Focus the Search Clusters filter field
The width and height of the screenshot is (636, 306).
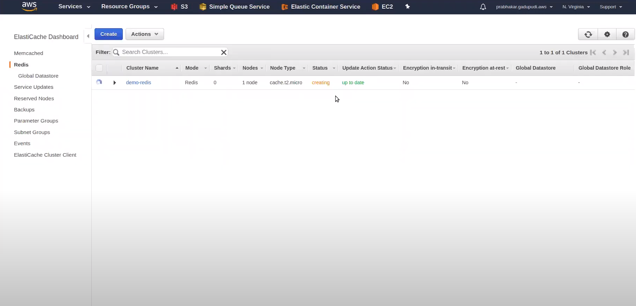pos(170,52)
